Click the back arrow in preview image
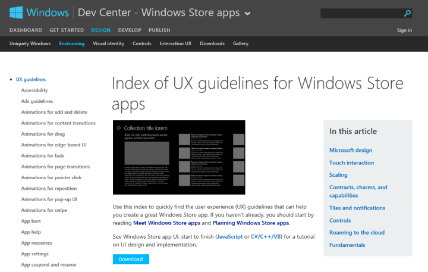 tap(119, 128)
